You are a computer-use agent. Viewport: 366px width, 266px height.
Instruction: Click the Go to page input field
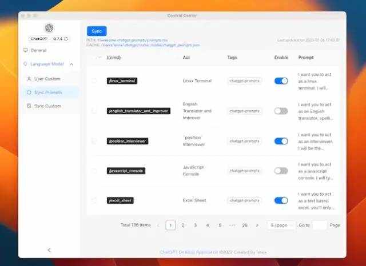(x=320, y=225)
